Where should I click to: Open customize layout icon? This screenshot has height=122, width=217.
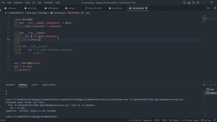[198, 2]
